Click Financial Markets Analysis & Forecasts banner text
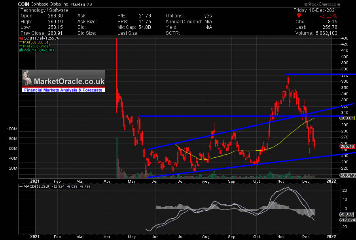Screen dimensions: 356x240 point(63,90)
